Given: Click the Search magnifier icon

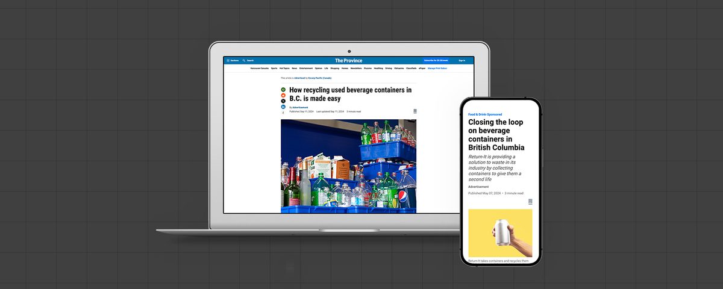Looking at the screenshot, I should (244, 60).
